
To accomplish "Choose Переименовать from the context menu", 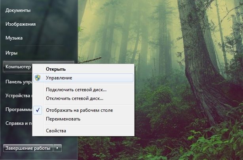I will coord(63,119).
